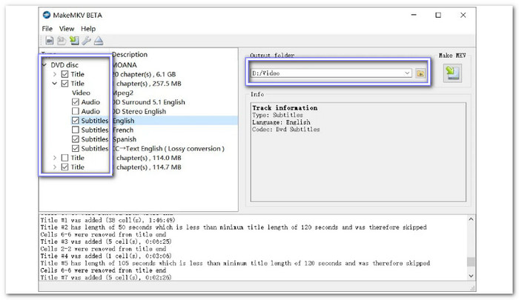Click the large Make MKV button icon
This screenshot has width=519, height=300.
click(452, 73)
